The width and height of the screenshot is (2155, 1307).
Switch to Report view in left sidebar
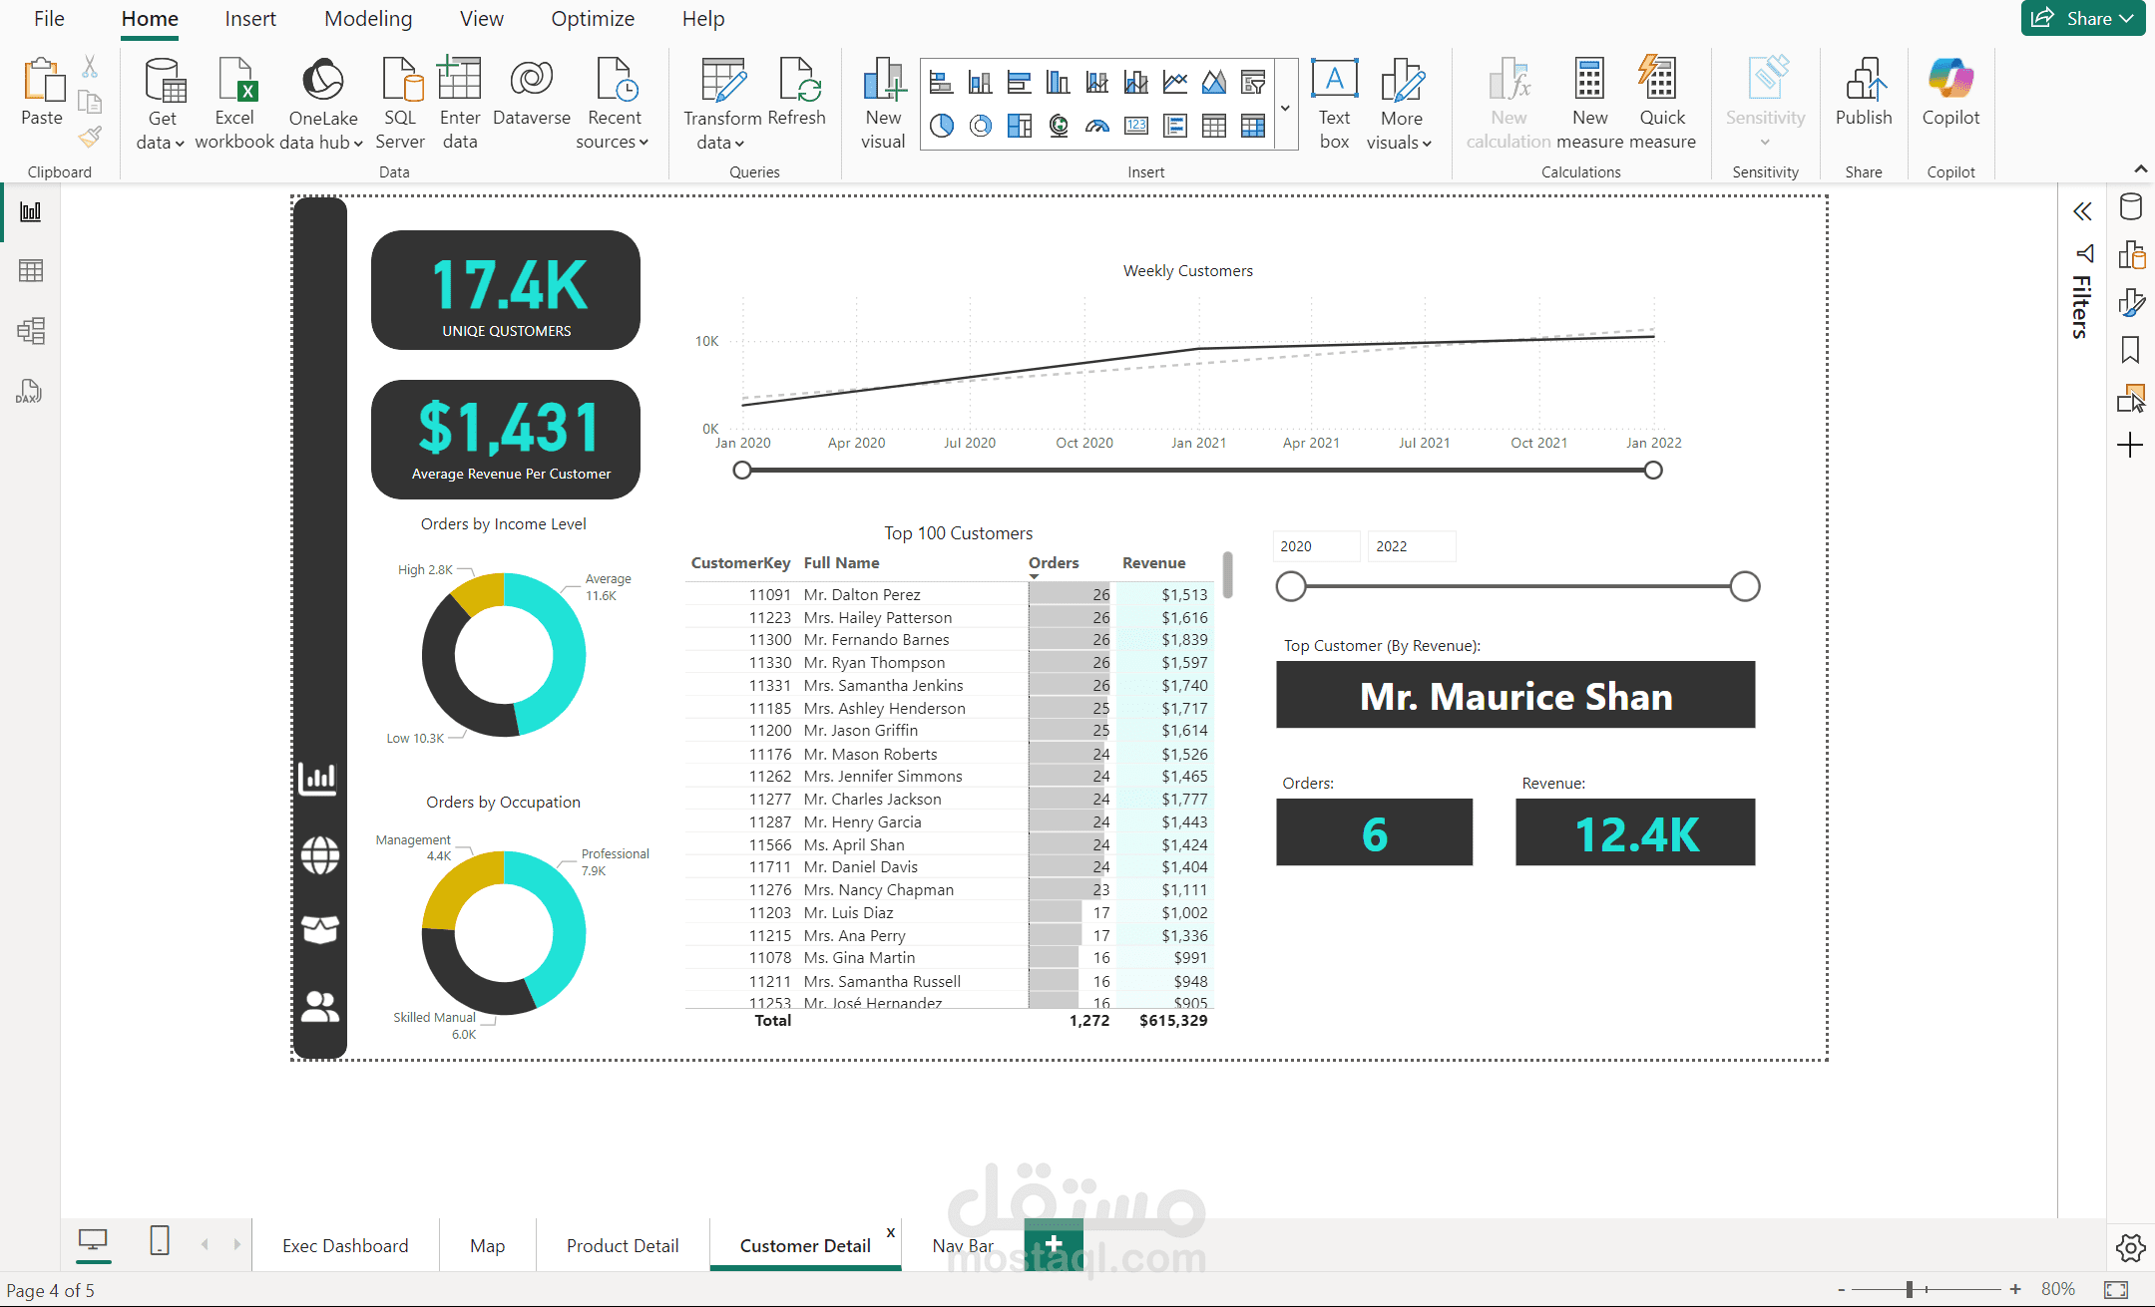31,211
